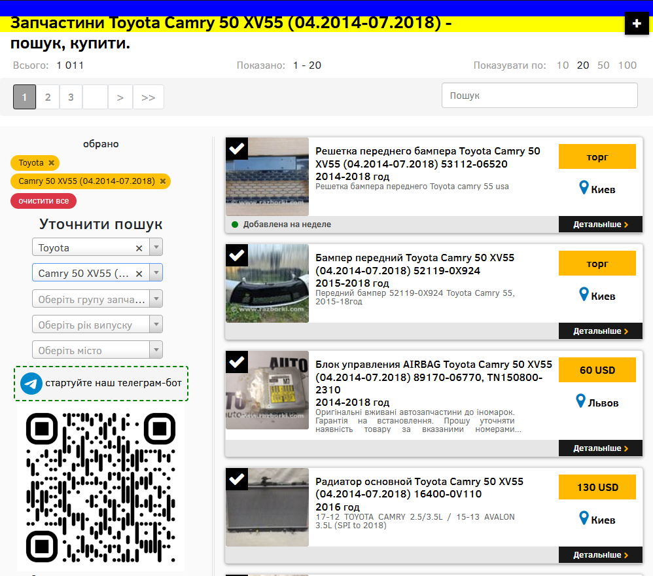Toggle checkmark on Блок управления AIRBAG listing
653x576 pixels.
[x=237, y=362]
